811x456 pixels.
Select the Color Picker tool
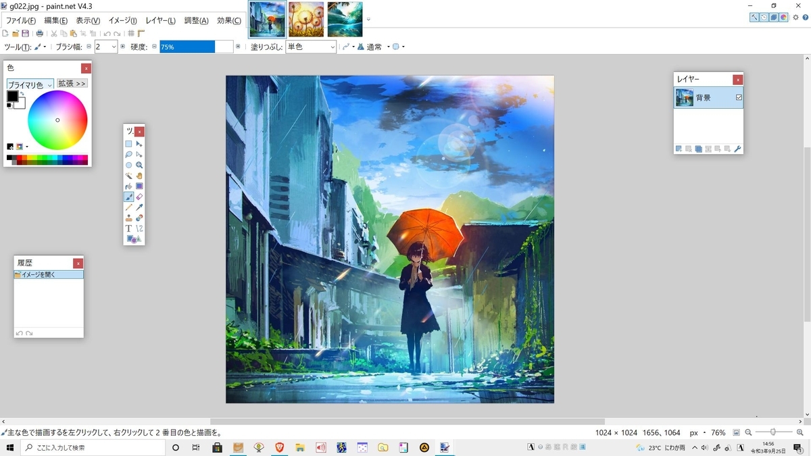tap(139, 207)
